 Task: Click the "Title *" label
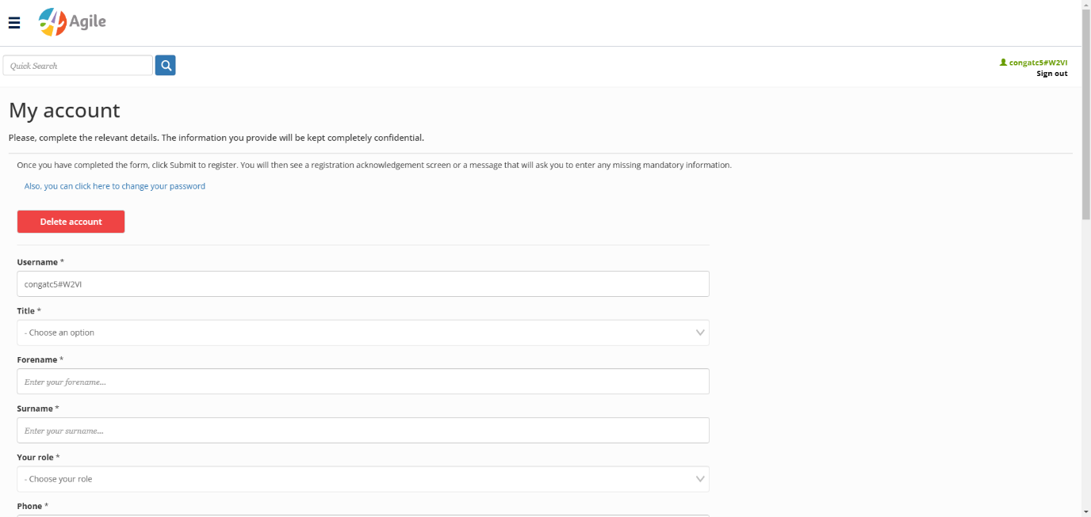point(29,311)
